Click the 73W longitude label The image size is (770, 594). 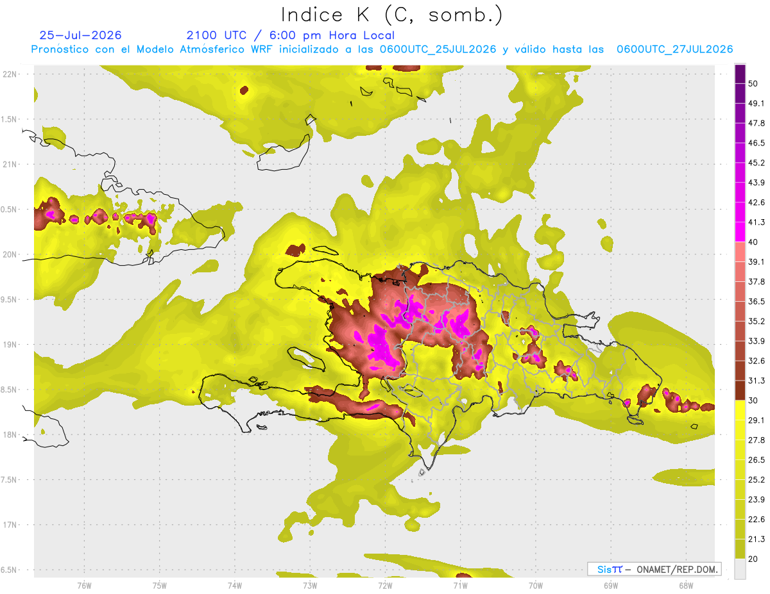[x=310, y=586]
